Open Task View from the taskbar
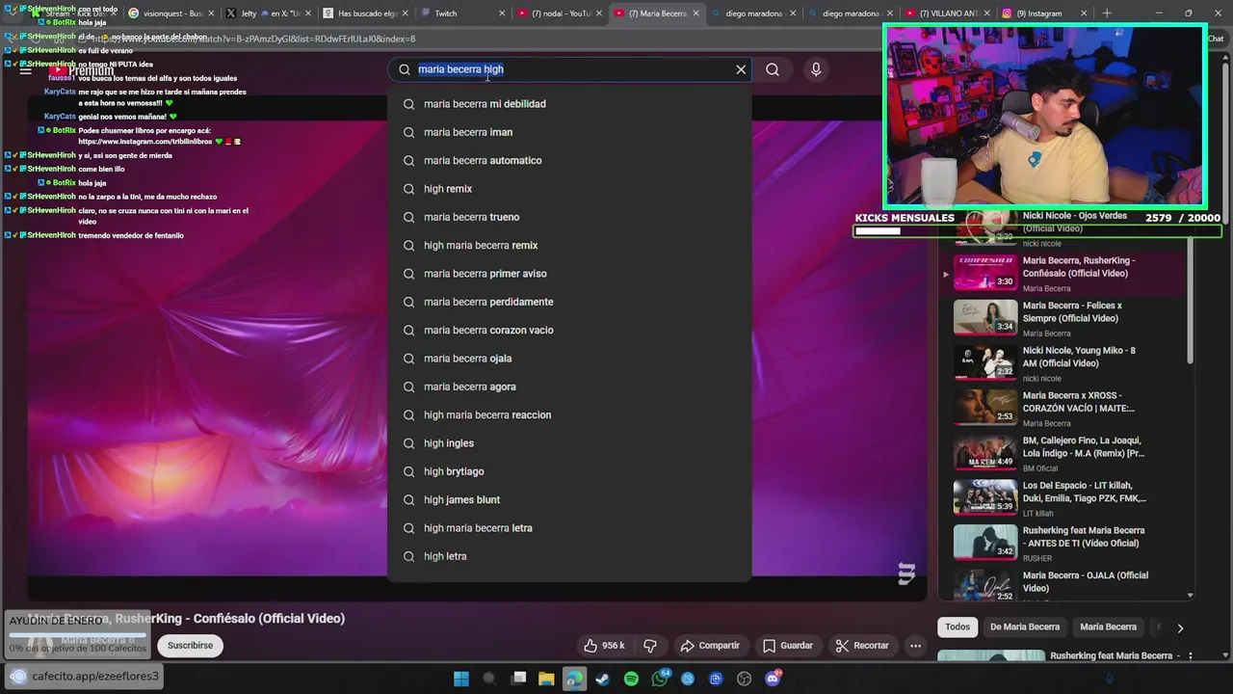 point(518,679)
